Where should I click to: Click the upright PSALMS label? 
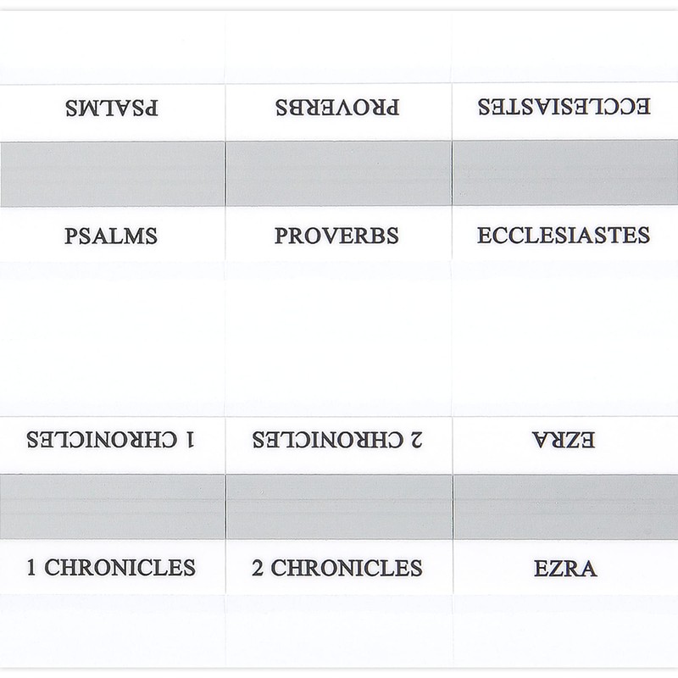coord(111,236)
